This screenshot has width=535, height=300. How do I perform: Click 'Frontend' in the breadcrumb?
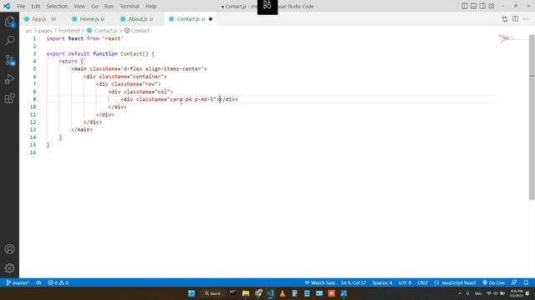[x=69, y=31]
